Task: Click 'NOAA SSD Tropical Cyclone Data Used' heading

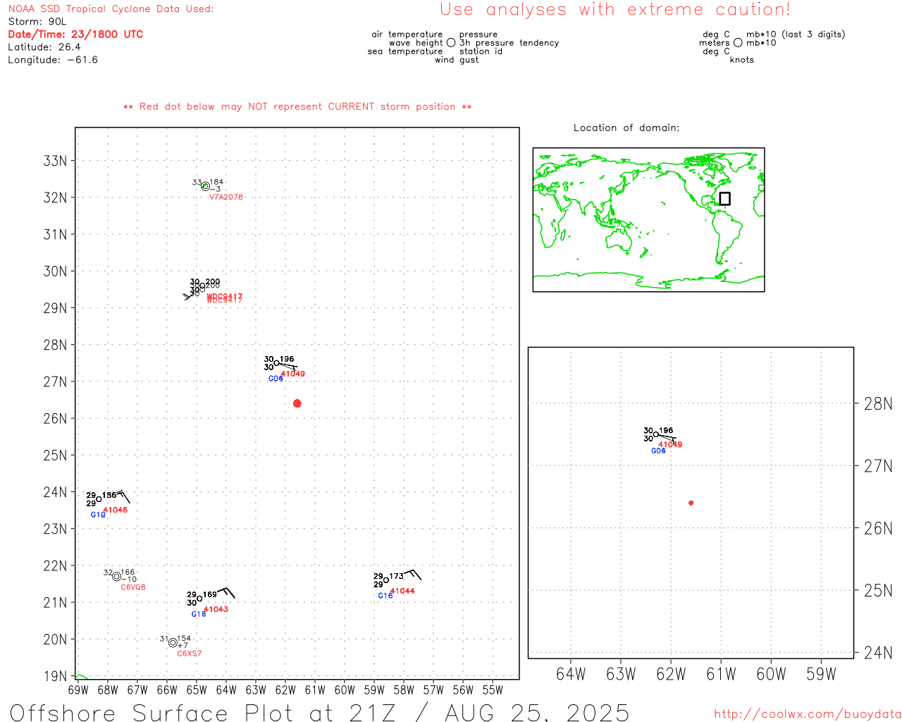Action: click(x=111, y=9)
